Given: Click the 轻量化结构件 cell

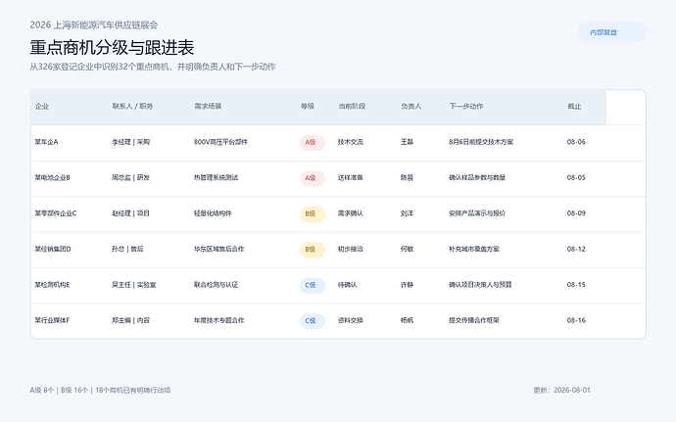Looking at the screenshot, I should tap(213, 213).
